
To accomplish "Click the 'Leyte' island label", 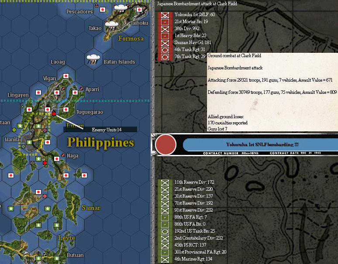I will 66,238.
